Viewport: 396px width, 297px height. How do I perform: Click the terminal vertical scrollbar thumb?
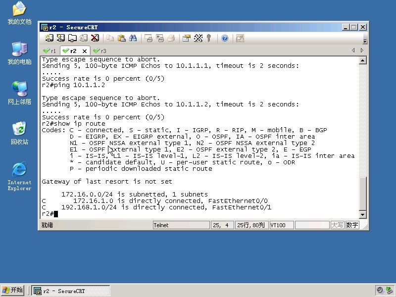click(x=363, y=194)
